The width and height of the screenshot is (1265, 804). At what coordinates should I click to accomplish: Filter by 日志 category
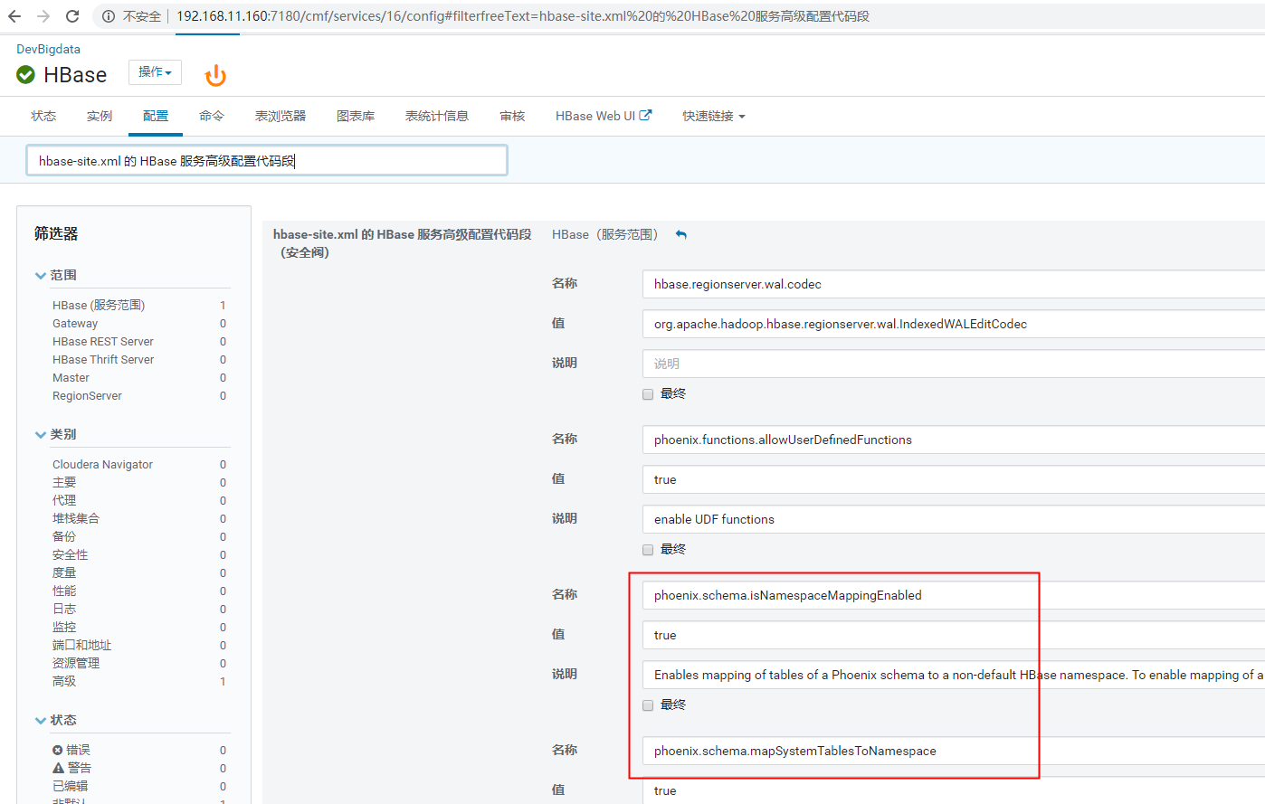pyautogui.click(x=64, y=609)
